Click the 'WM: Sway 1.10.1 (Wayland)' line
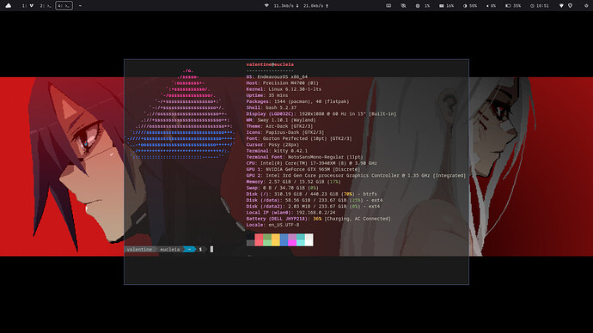The height and width of the screenshot is (333, 593). 281,120
